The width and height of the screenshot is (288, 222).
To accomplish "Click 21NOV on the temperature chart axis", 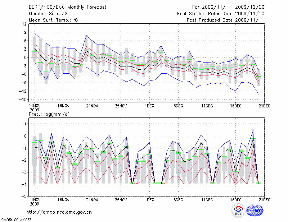I will click(x=92, y=106).
